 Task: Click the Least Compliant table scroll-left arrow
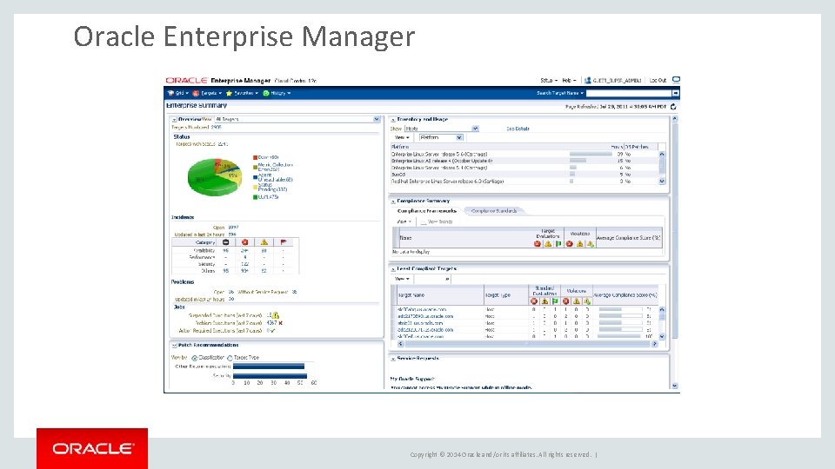point(400,344)
